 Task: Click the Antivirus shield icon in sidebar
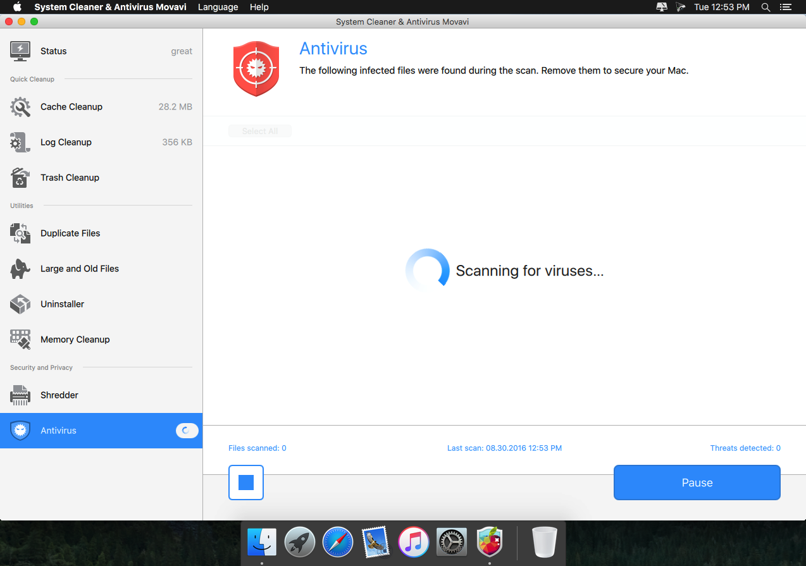[20, 431]
